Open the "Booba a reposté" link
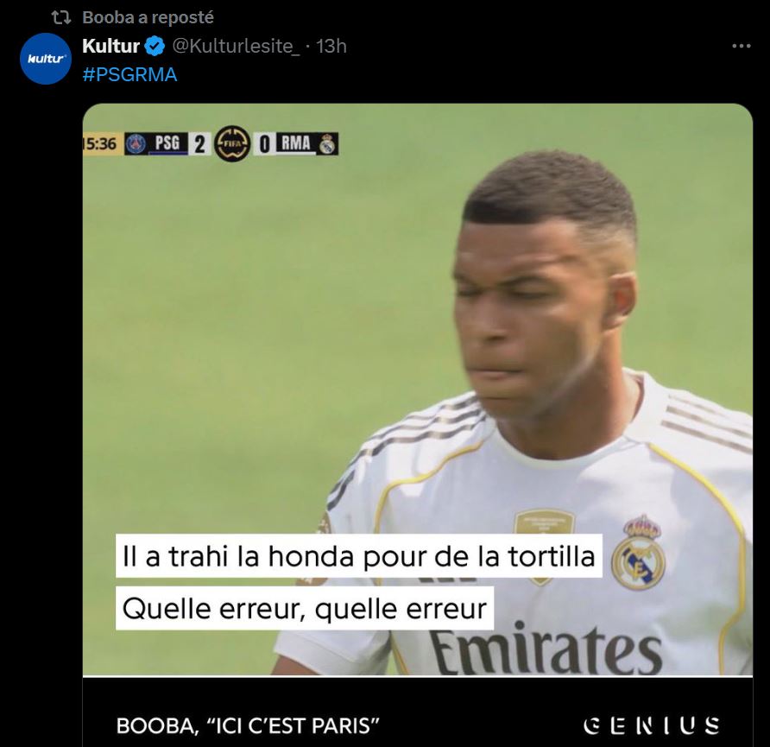770x747 pixels. [x=148, y=17]
